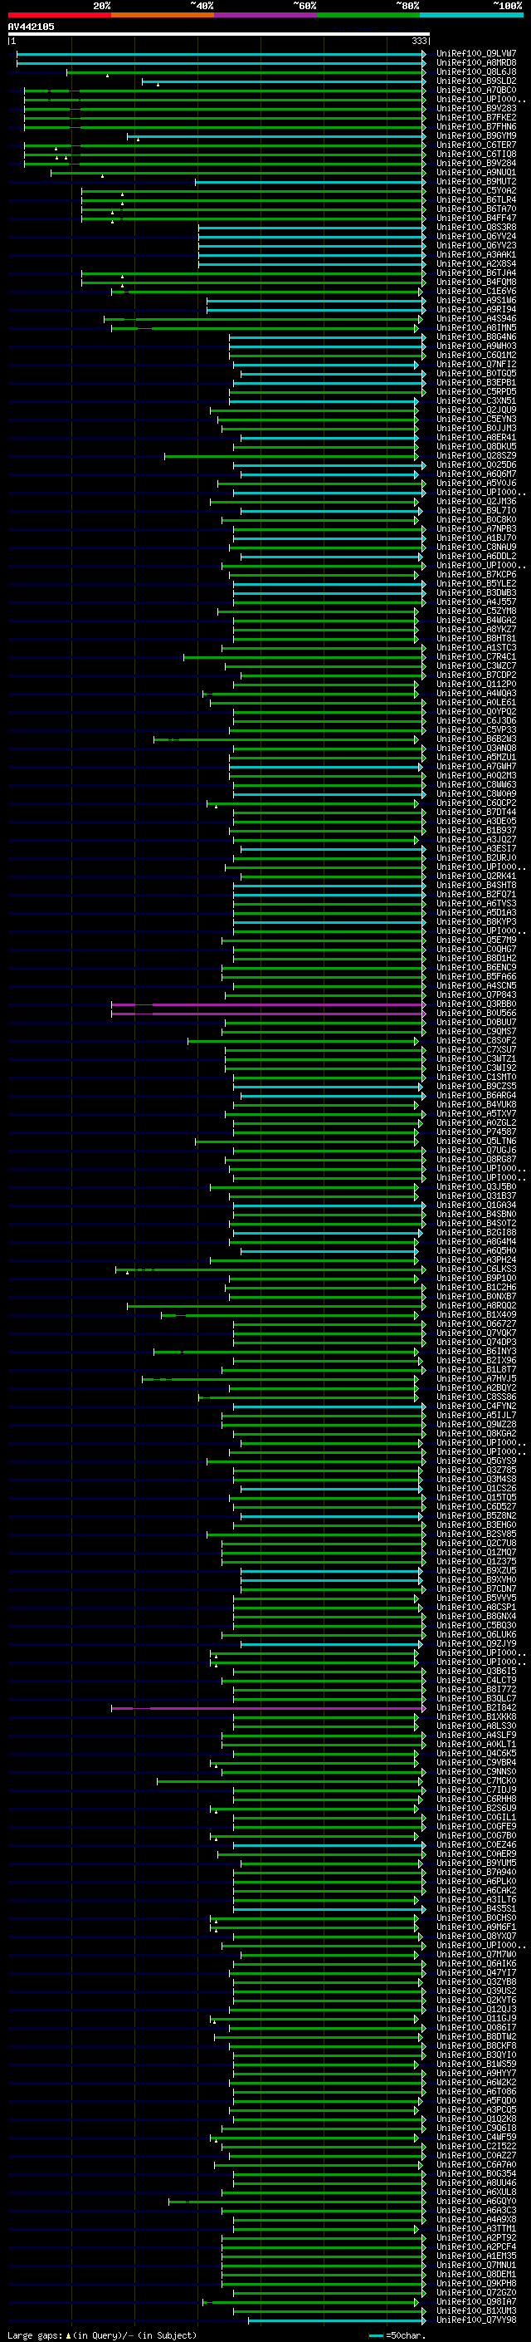Open hit UniRef100_P74587
Viewport: 531px width, 2342px height.
point(475,1133)
